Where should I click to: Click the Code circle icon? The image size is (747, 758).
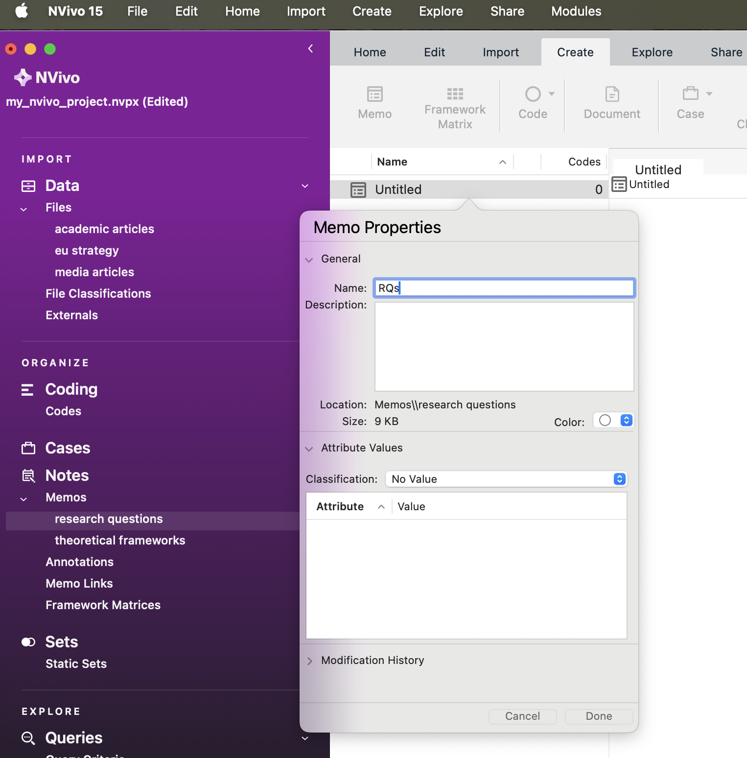[533, 94]
